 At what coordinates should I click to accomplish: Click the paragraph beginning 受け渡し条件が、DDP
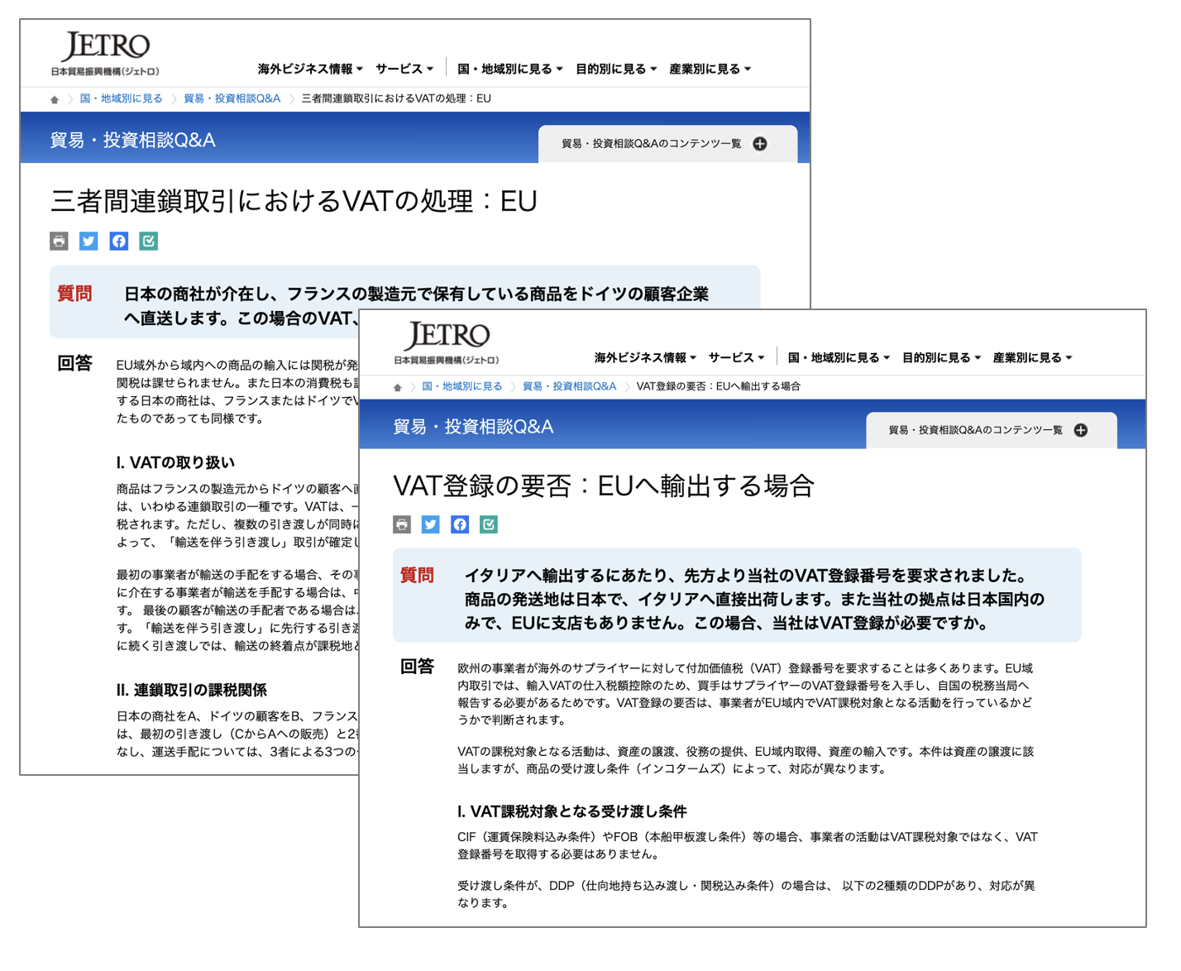click(x=746, y=894)
